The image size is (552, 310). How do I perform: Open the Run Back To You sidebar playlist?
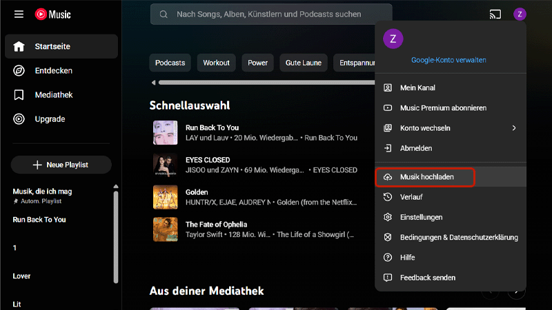coord(39,220)
